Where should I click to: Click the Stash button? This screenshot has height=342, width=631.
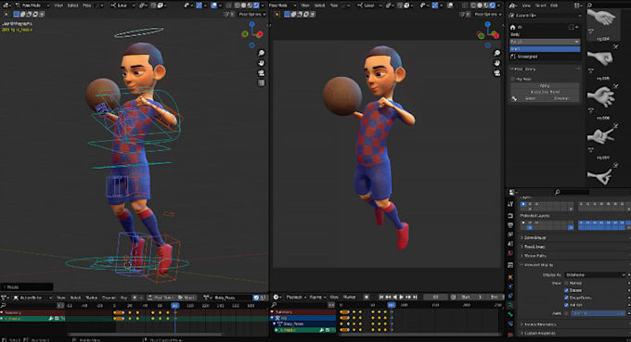tap(187, 298)
